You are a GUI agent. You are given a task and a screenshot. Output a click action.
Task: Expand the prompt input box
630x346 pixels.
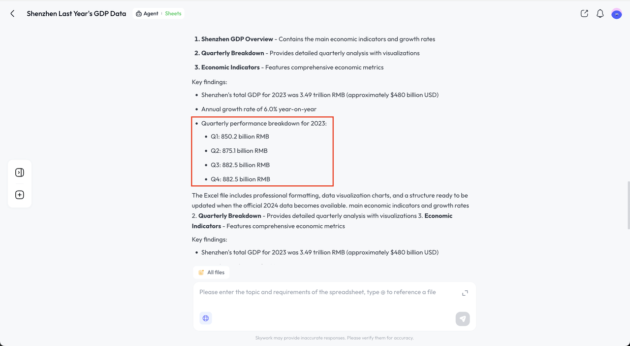click(465, 293)
